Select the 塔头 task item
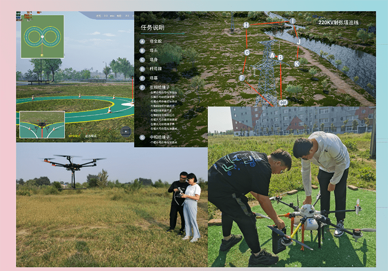The width and height of the screenshot is (388, 271). (x=154, y=50)
